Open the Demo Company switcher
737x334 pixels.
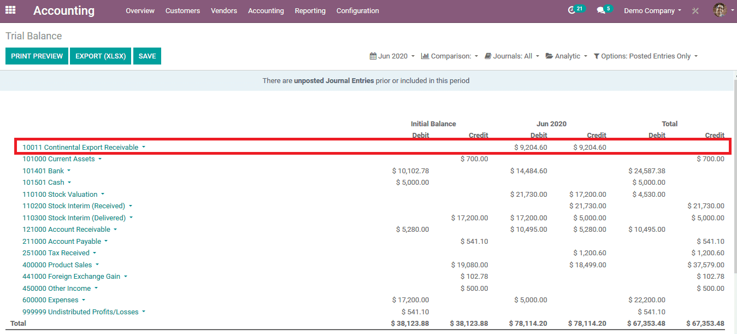coord(652,10)
